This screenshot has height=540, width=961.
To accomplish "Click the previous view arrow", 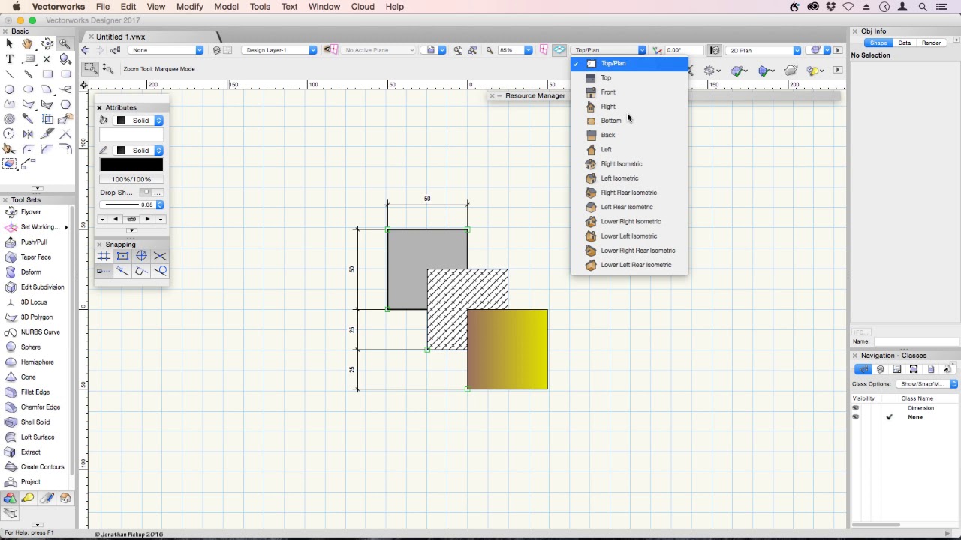I will click(85, 50).
